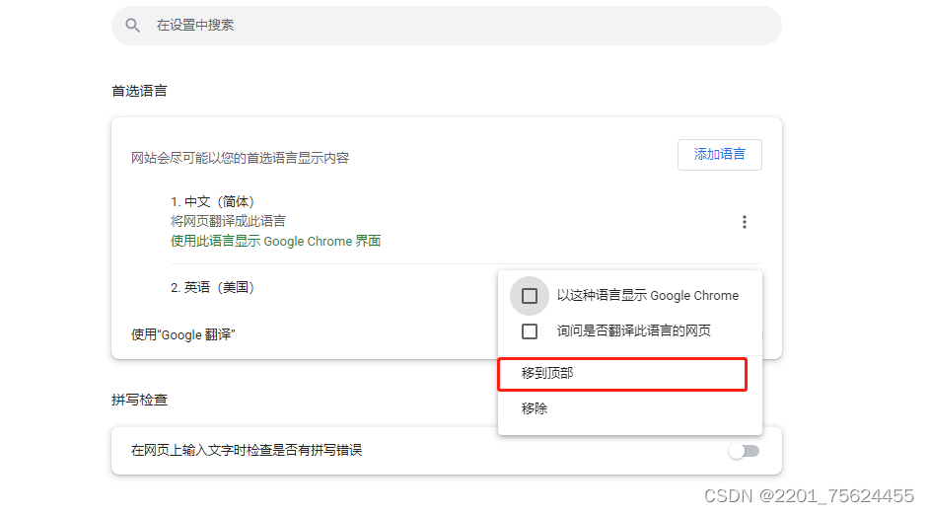Open the three-dot menu for 中文（简体）
929x514 pixels.
point(745,222)
